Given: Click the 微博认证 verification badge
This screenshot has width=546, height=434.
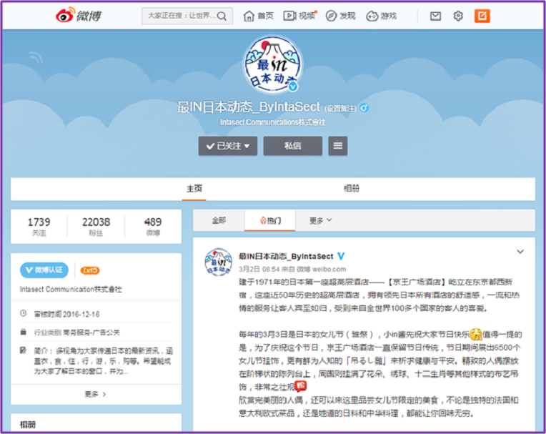Looking at the screenshot, I should pyautogui.click(x=46, y=270).
